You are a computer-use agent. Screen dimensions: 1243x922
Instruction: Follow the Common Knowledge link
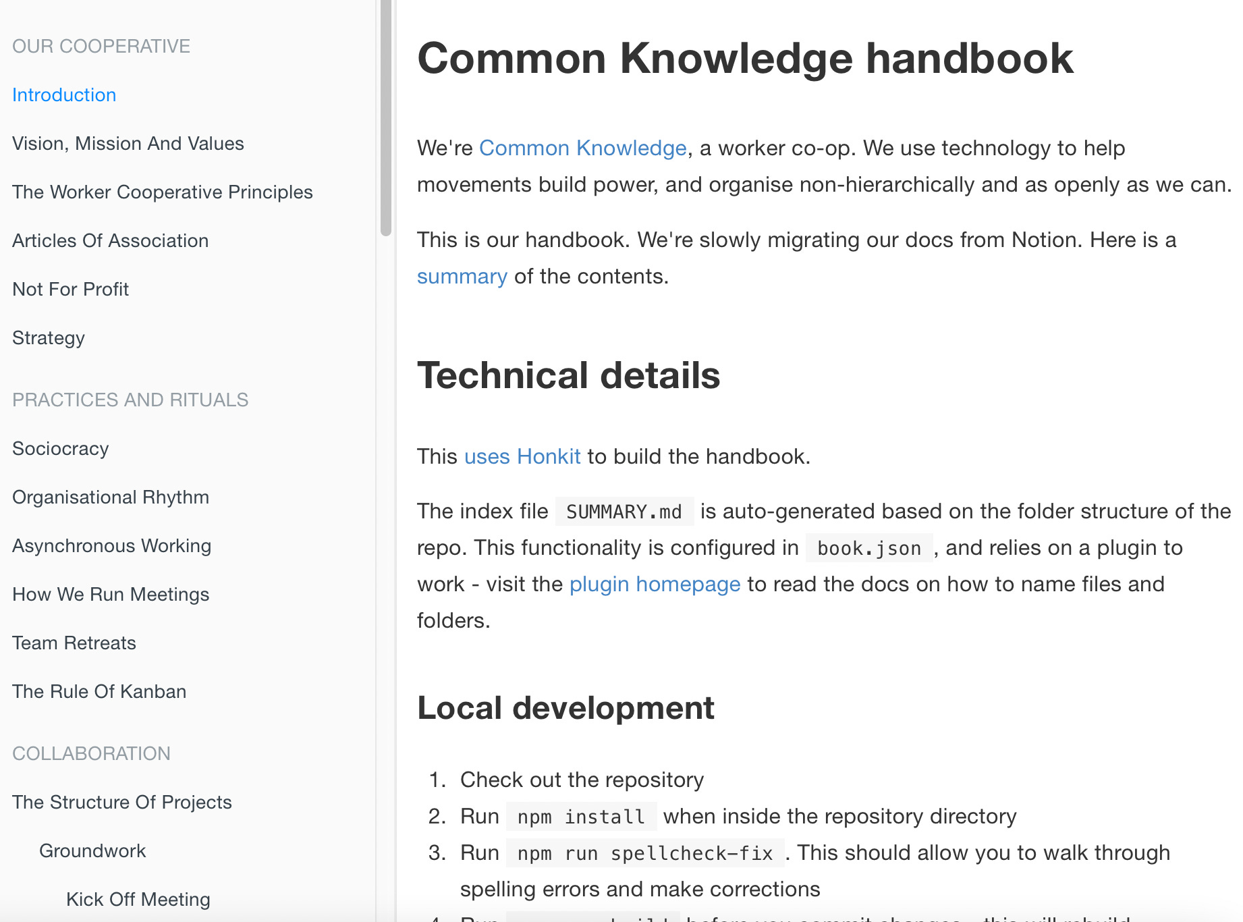(583, 148)
